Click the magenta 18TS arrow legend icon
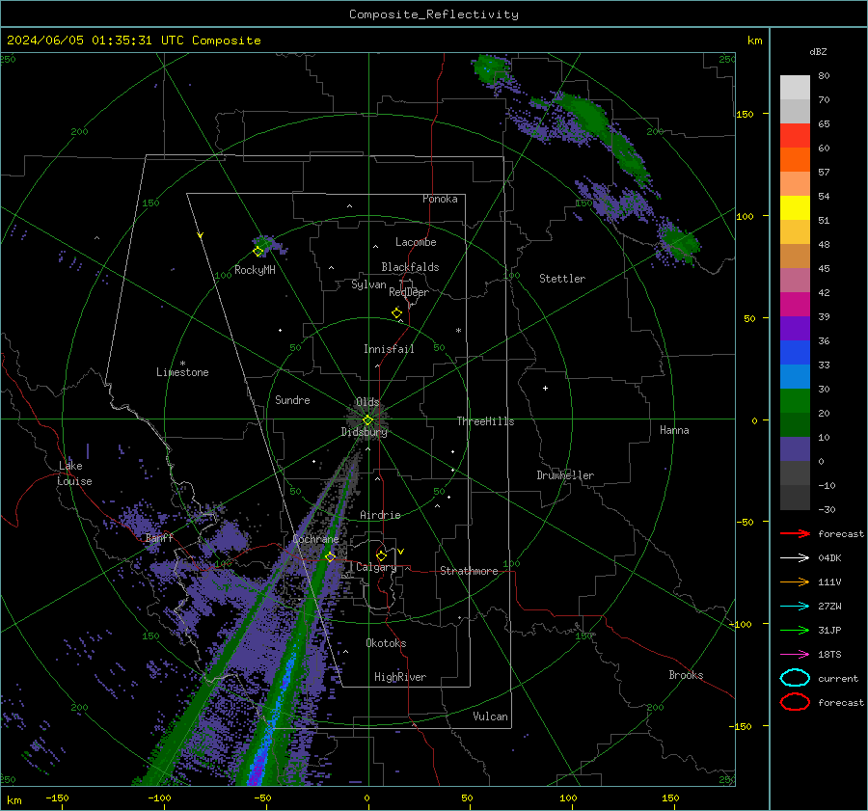The width and height of the screenshot is (868, 811). point(795,655)
